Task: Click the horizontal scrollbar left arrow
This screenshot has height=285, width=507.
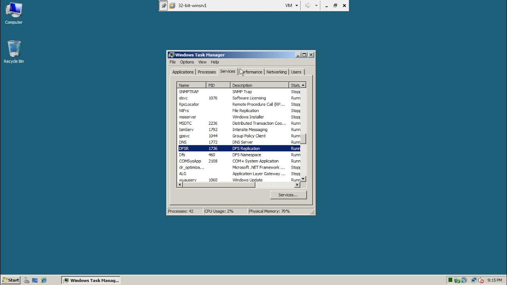Action: tap(179, 185)
